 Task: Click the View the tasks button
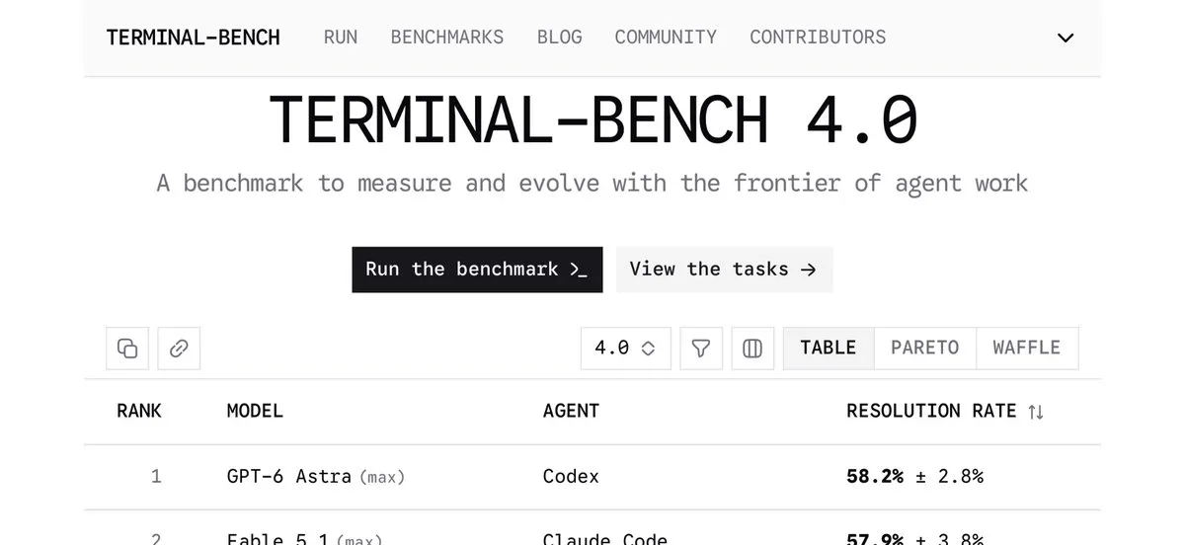tap(725, 270)
